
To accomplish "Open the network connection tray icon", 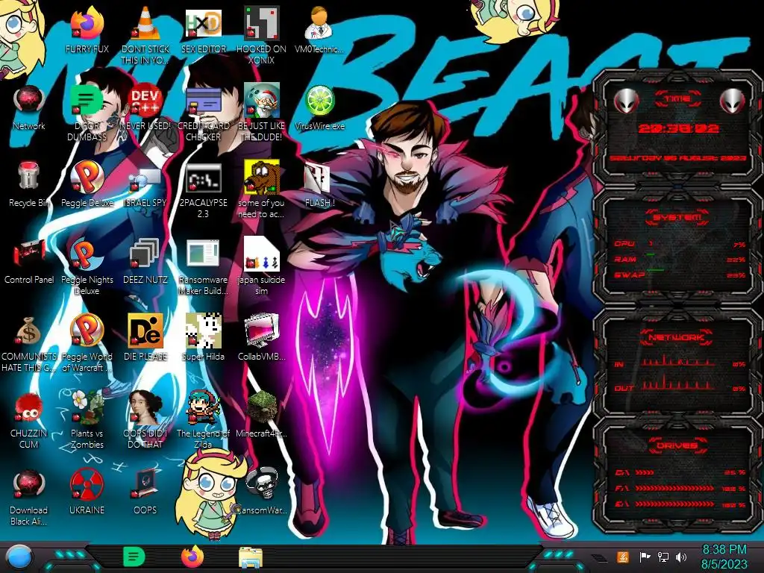I will (x=663, y=557).
